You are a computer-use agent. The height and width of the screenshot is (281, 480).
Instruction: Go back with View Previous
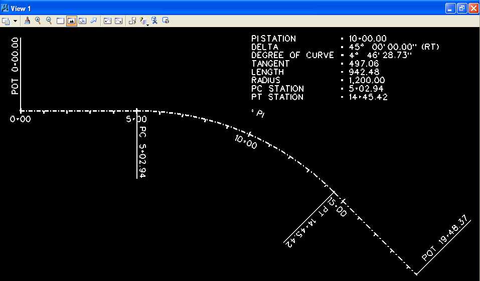107,21
